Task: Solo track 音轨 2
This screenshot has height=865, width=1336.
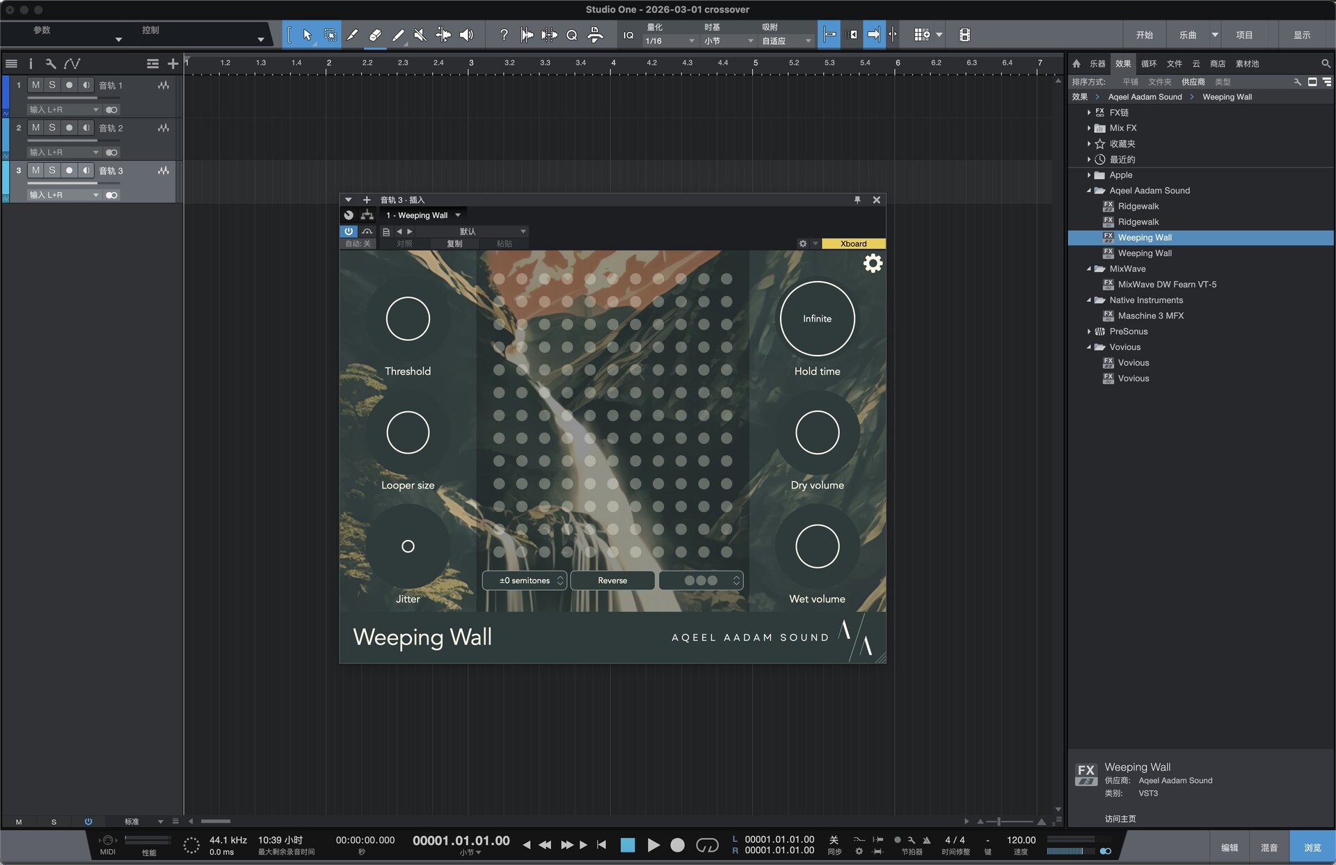Action: 52,127
